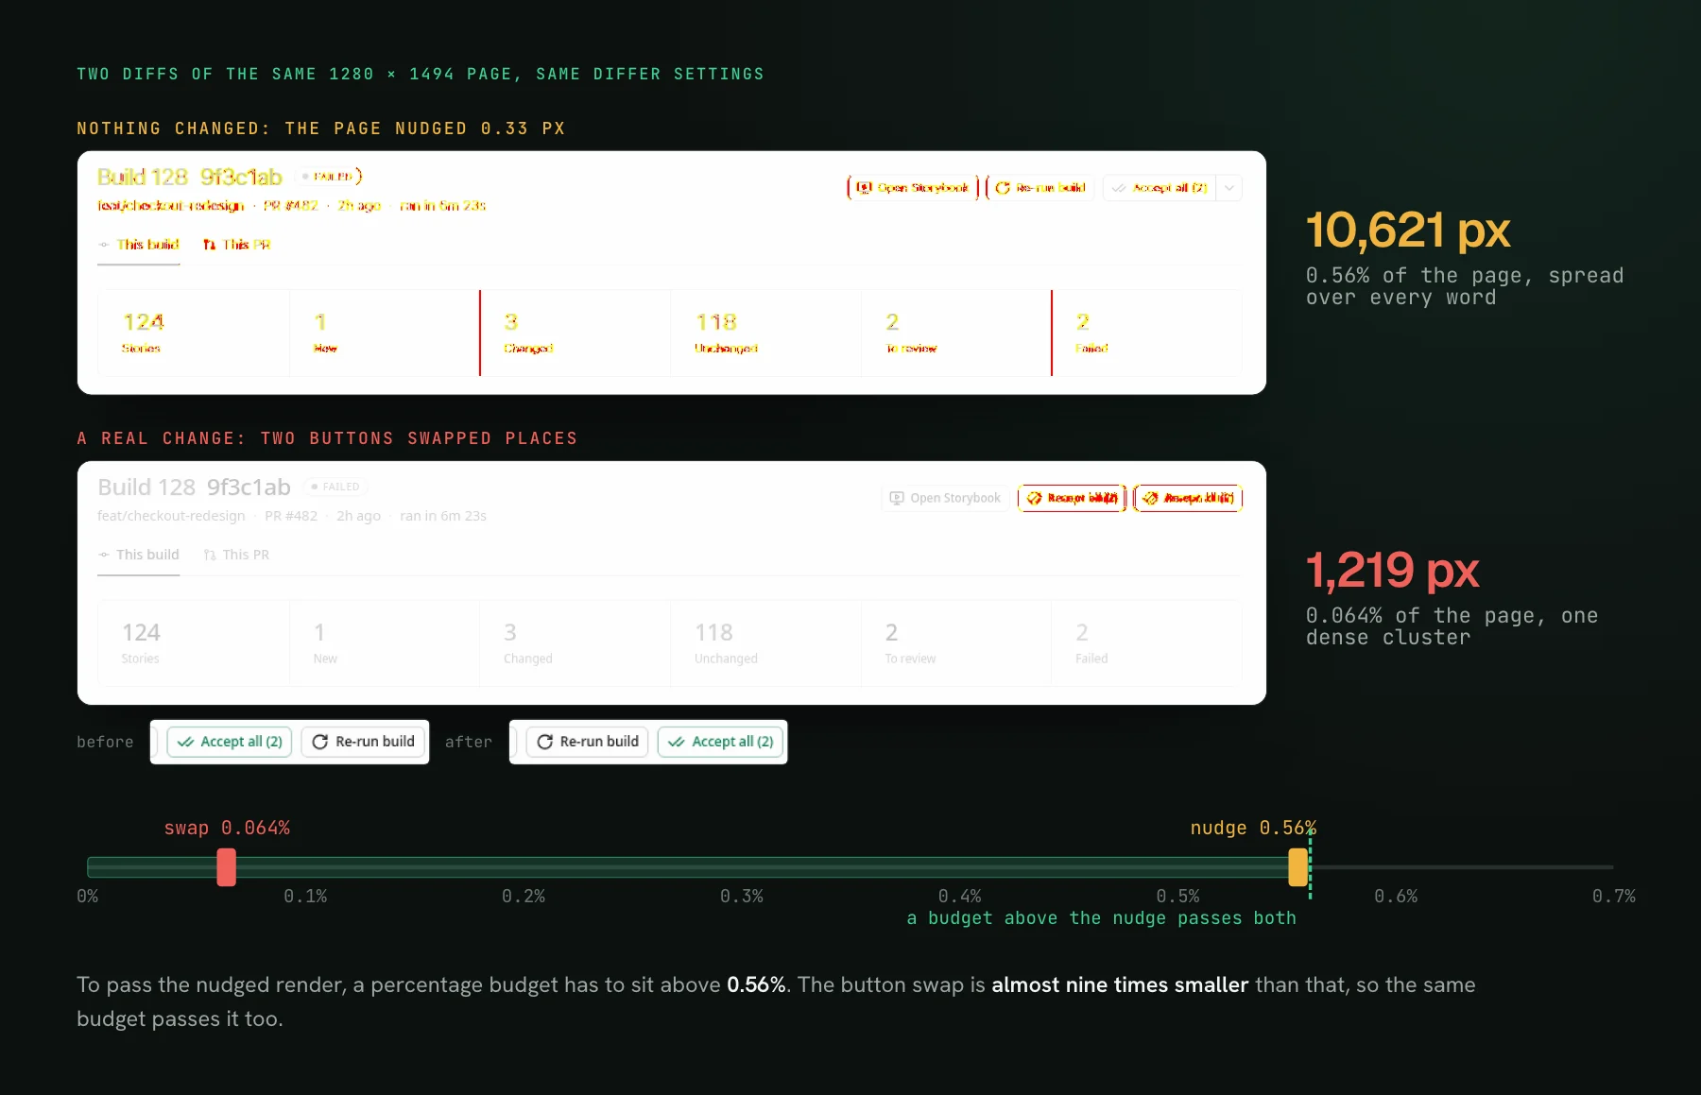The height and width of the screenshot is (1095, 1701).
Task: Click the Storybook icon in the button-swap diff panel
Action: tap(897, 498)
